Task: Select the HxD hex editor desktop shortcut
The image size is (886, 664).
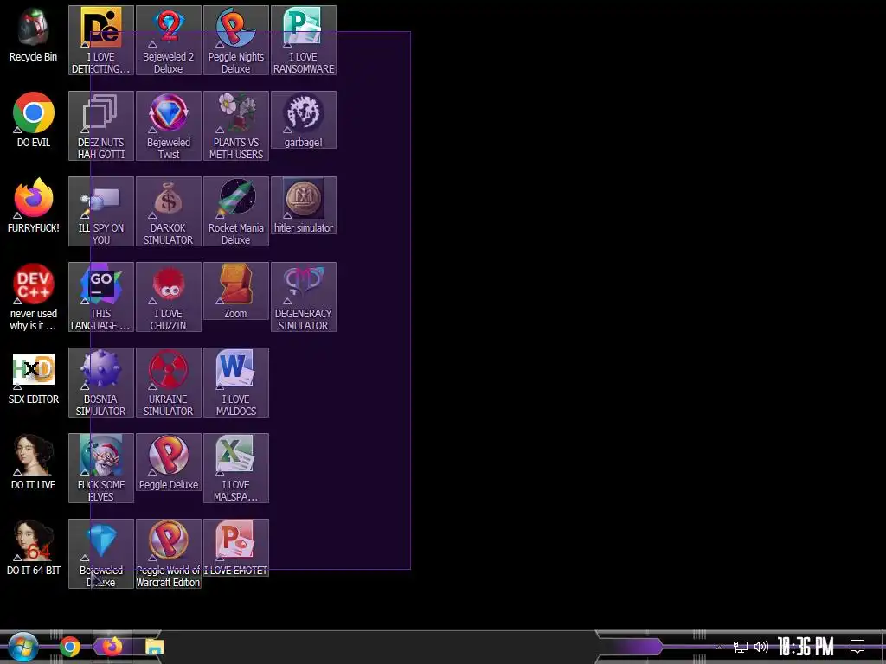Action: coord(34,377)
